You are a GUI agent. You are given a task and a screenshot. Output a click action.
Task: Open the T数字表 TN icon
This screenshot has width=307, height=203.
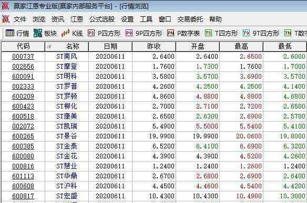[x=288, y=33]
